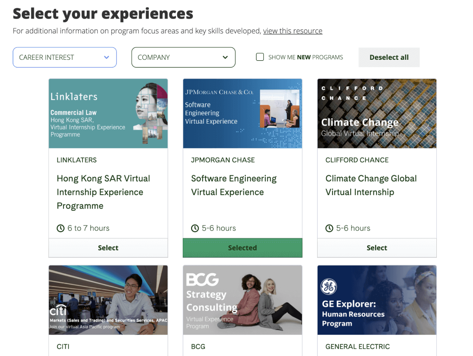Open the Career Interest filter dropdown
Viewport: 473px width, 356px height.
tap(64, 57)
